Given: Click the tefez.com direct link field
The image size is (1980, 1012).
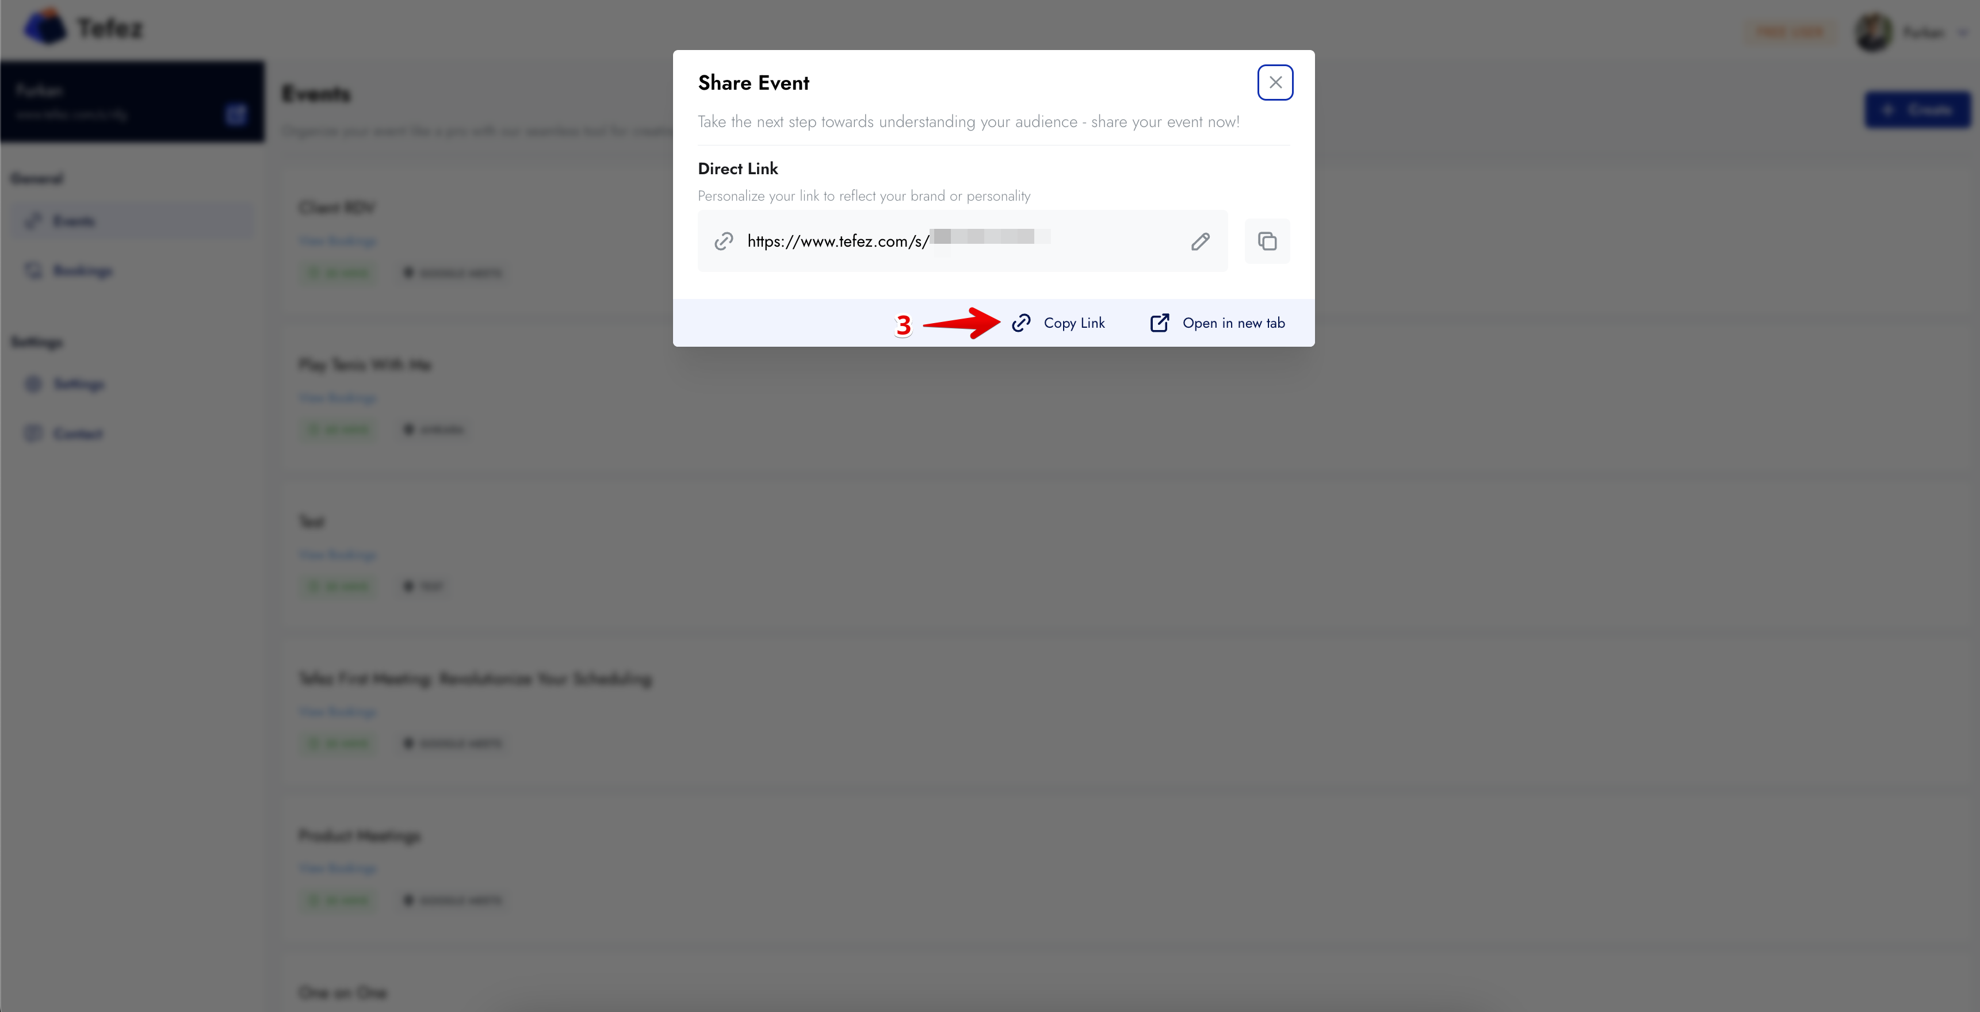Looking at the screenshot, I should (x=962, y=241).
